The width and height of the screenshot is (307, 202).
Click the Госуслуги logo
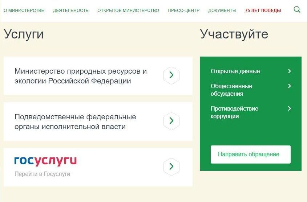coord(45,161)
